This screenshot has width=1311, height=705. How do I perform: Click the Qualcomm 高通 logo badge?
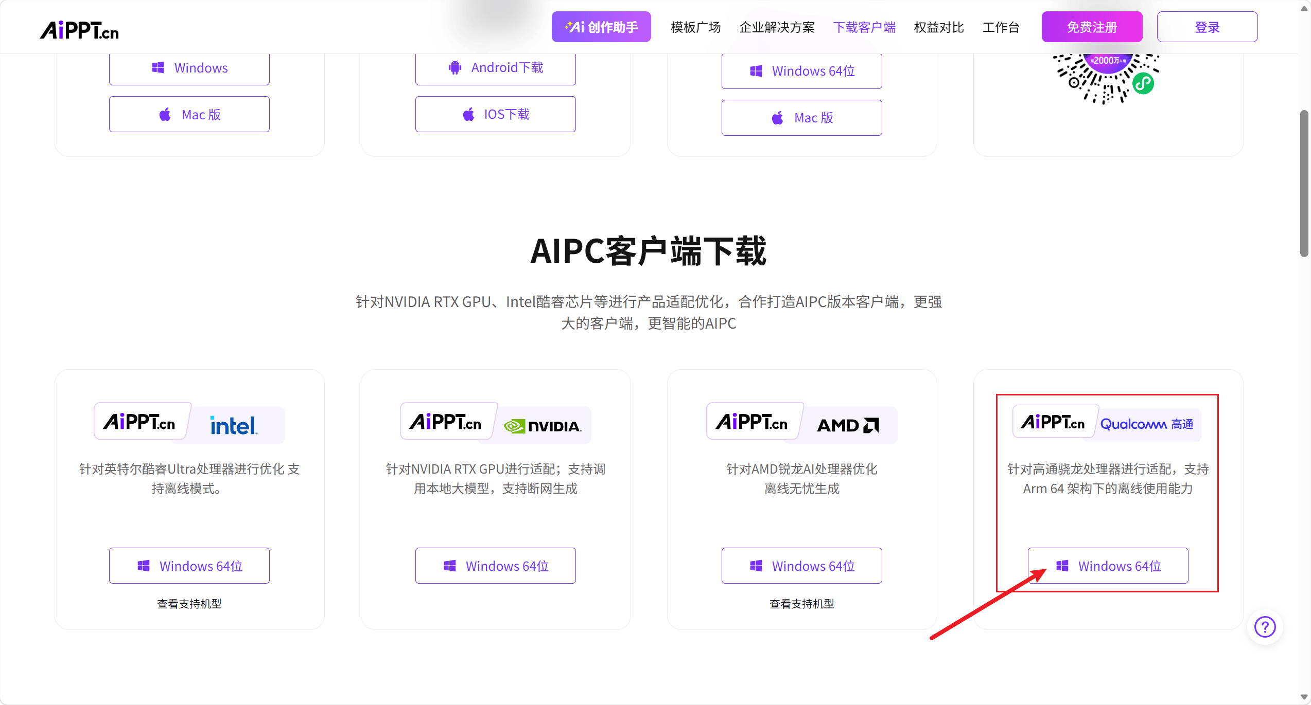tap(1147, 424)
